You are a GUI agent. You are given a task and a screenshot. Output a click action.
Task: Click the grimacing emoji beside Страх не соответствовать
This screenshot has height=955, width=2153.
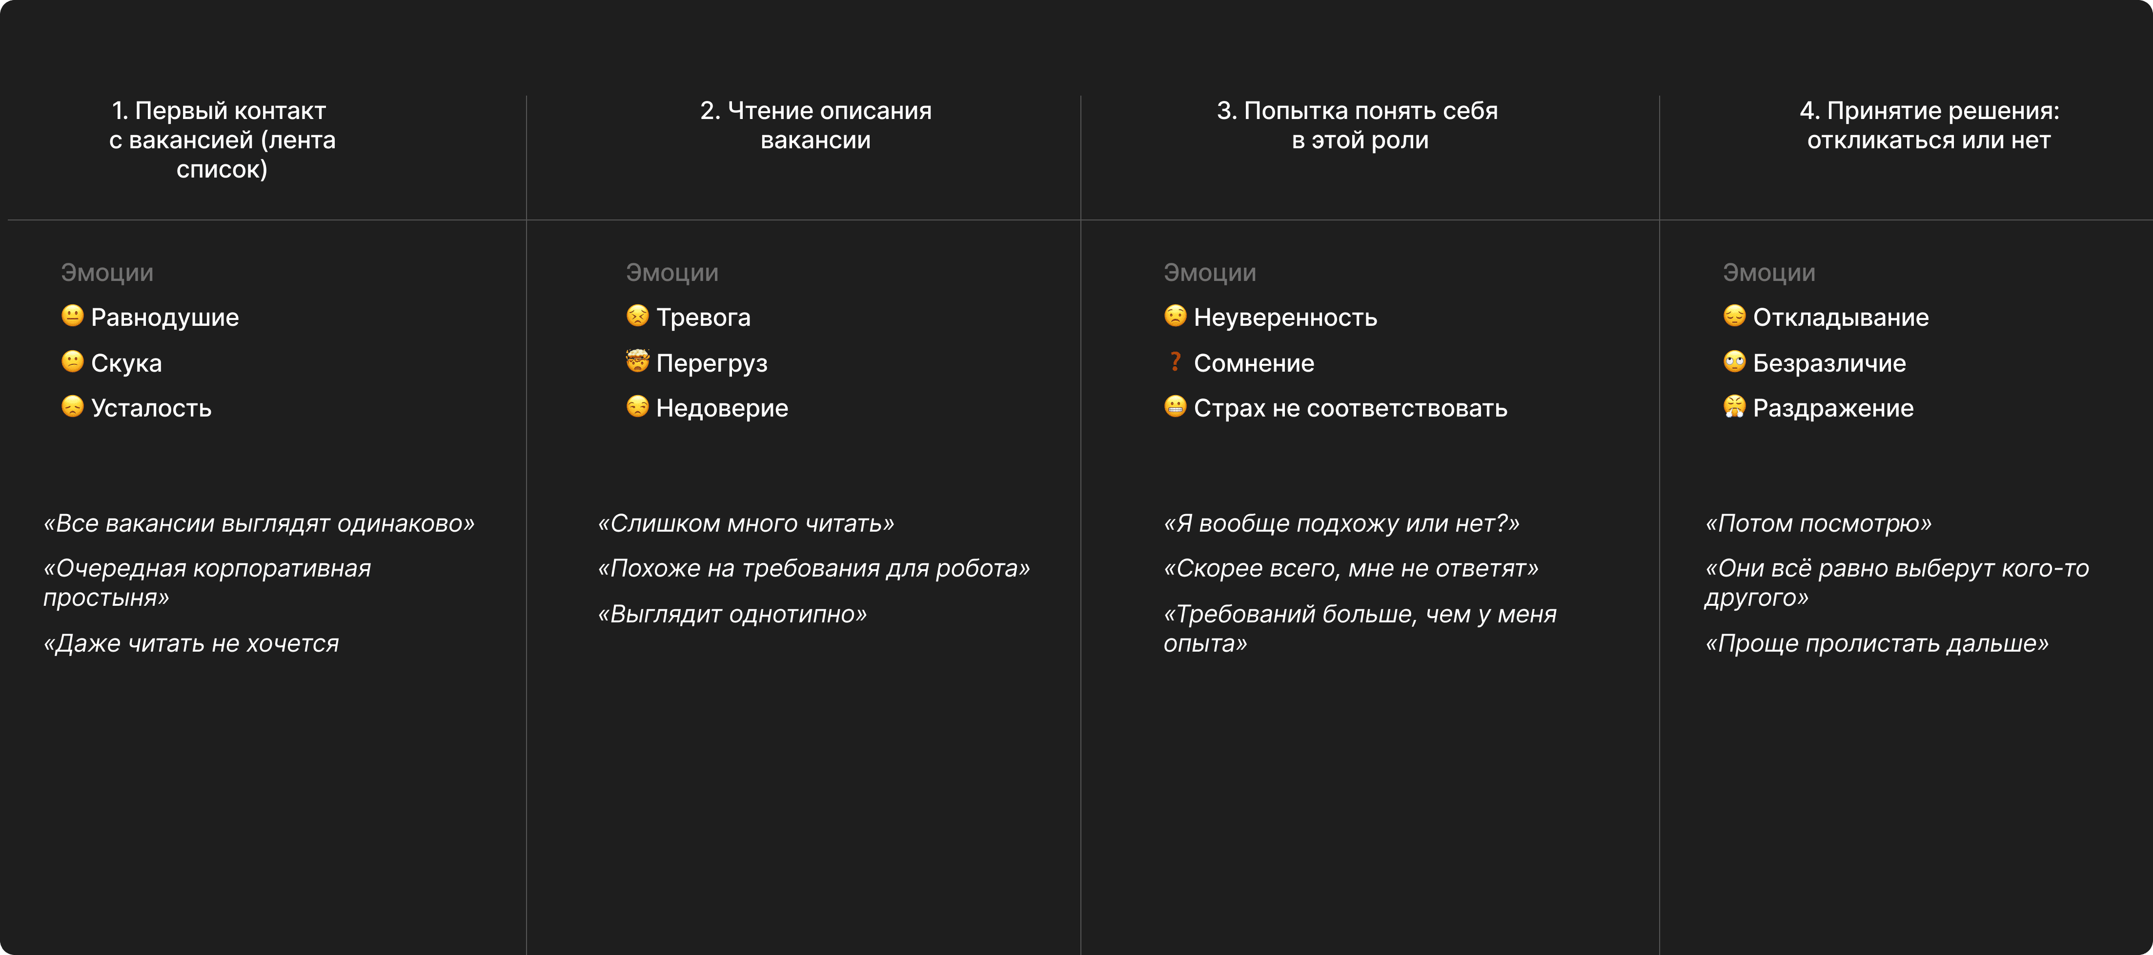coord(1175,407)
